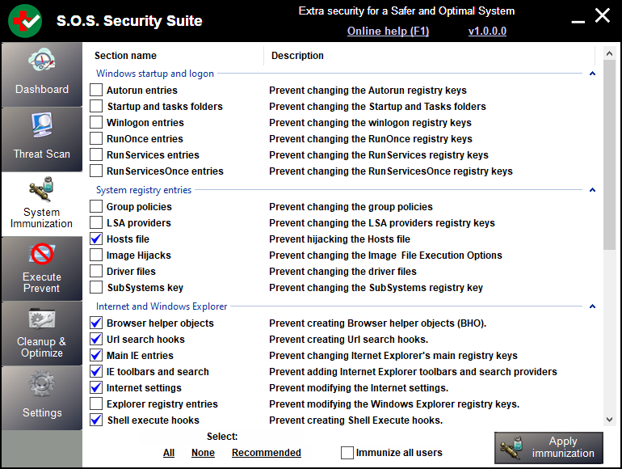Enable Explorer registry entries checkbox
Screen dimensions: 622x469
96,404
